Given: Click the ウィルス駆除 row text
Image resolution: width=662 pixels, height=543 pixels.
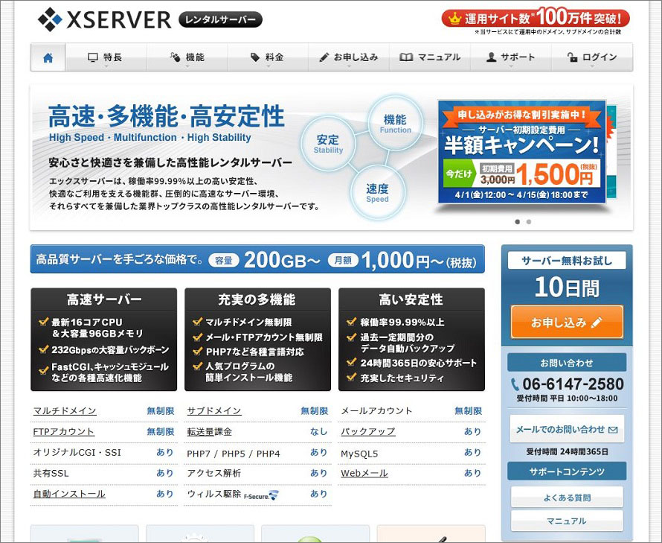Looking at the screenshot, I should tap(213, 494).
